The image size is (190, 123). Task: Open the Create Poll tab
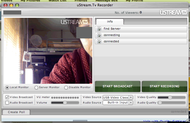(16, 112)
